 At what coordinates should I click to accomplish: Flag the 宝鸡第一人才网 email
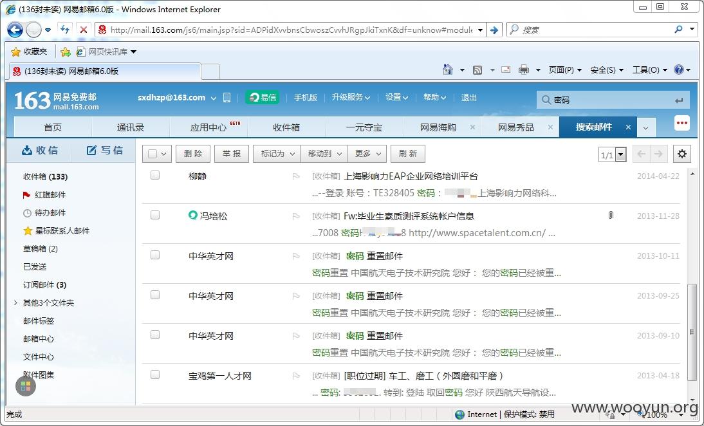(296, 376)
